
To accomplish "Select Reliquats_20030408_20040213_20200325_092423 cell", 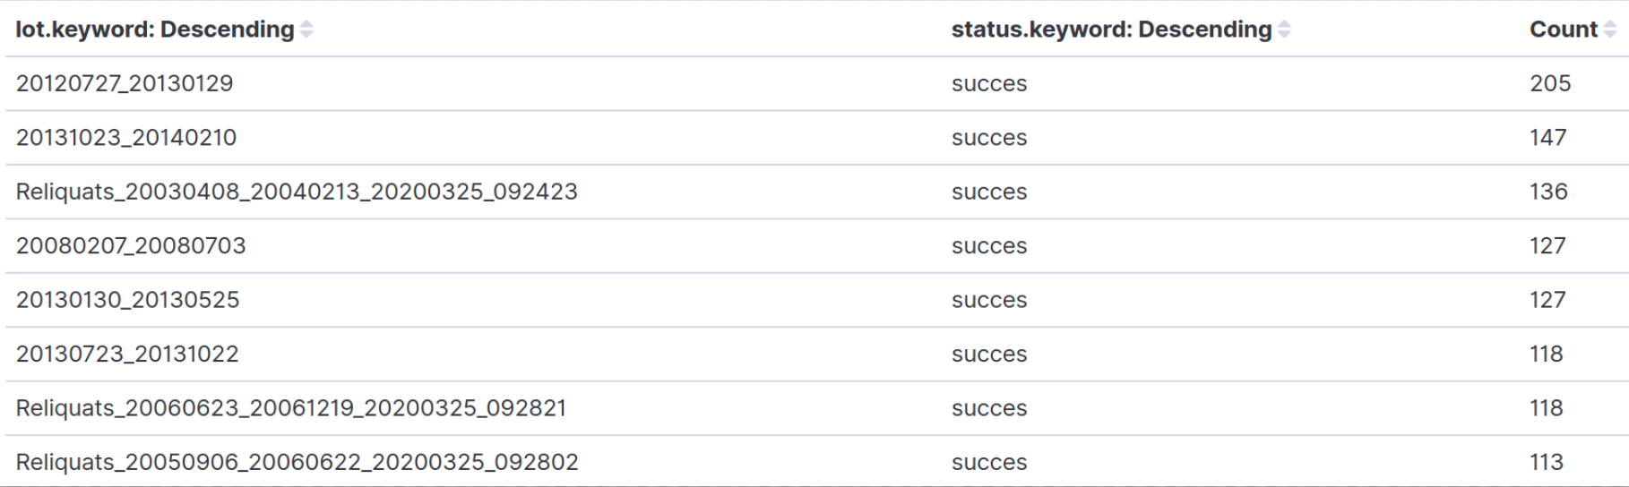I will click(297, 192).
